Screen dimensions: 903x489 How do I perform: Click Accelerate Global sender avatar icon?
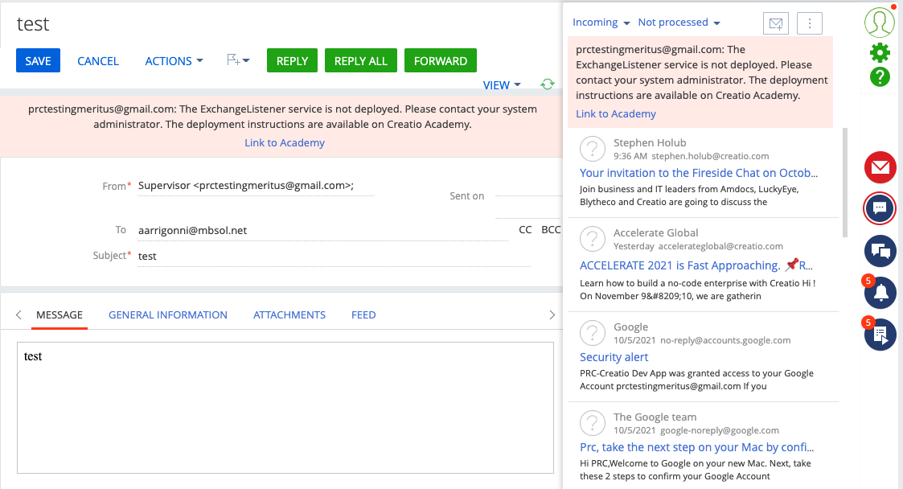592,239
